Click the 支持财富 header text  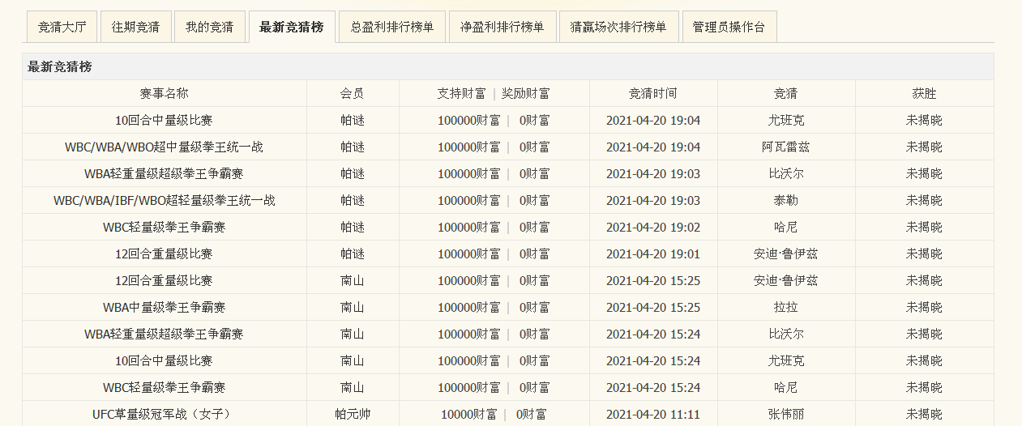coord(461,93)
